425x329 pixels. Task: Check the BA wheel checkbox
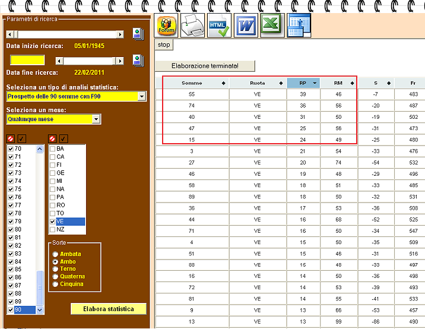(53, 149)
